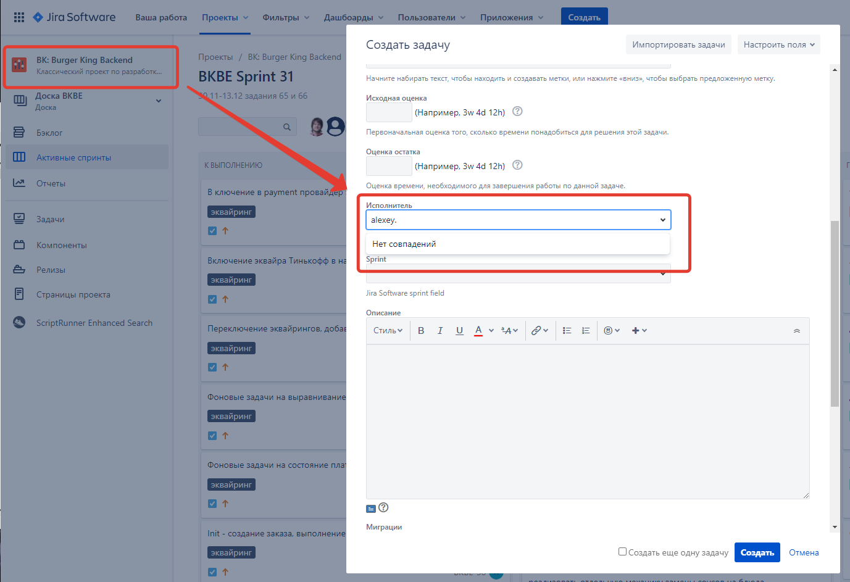
Task: Click the Исполнитель input field
Action: (512, 220)
